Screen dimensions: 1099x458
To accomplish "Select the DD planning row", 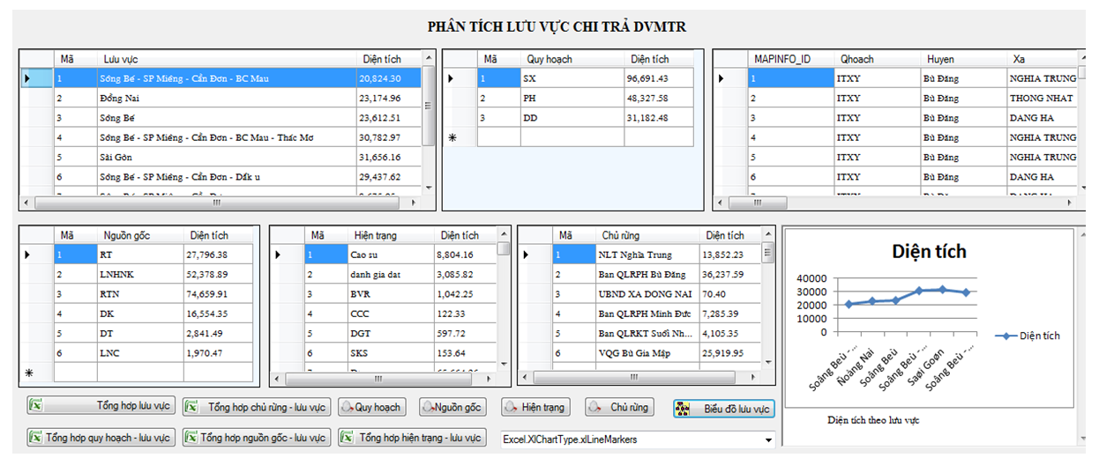I will coord(569,118).
